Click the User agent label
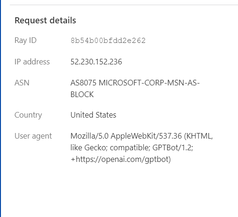238x217 pixels. 33,136
